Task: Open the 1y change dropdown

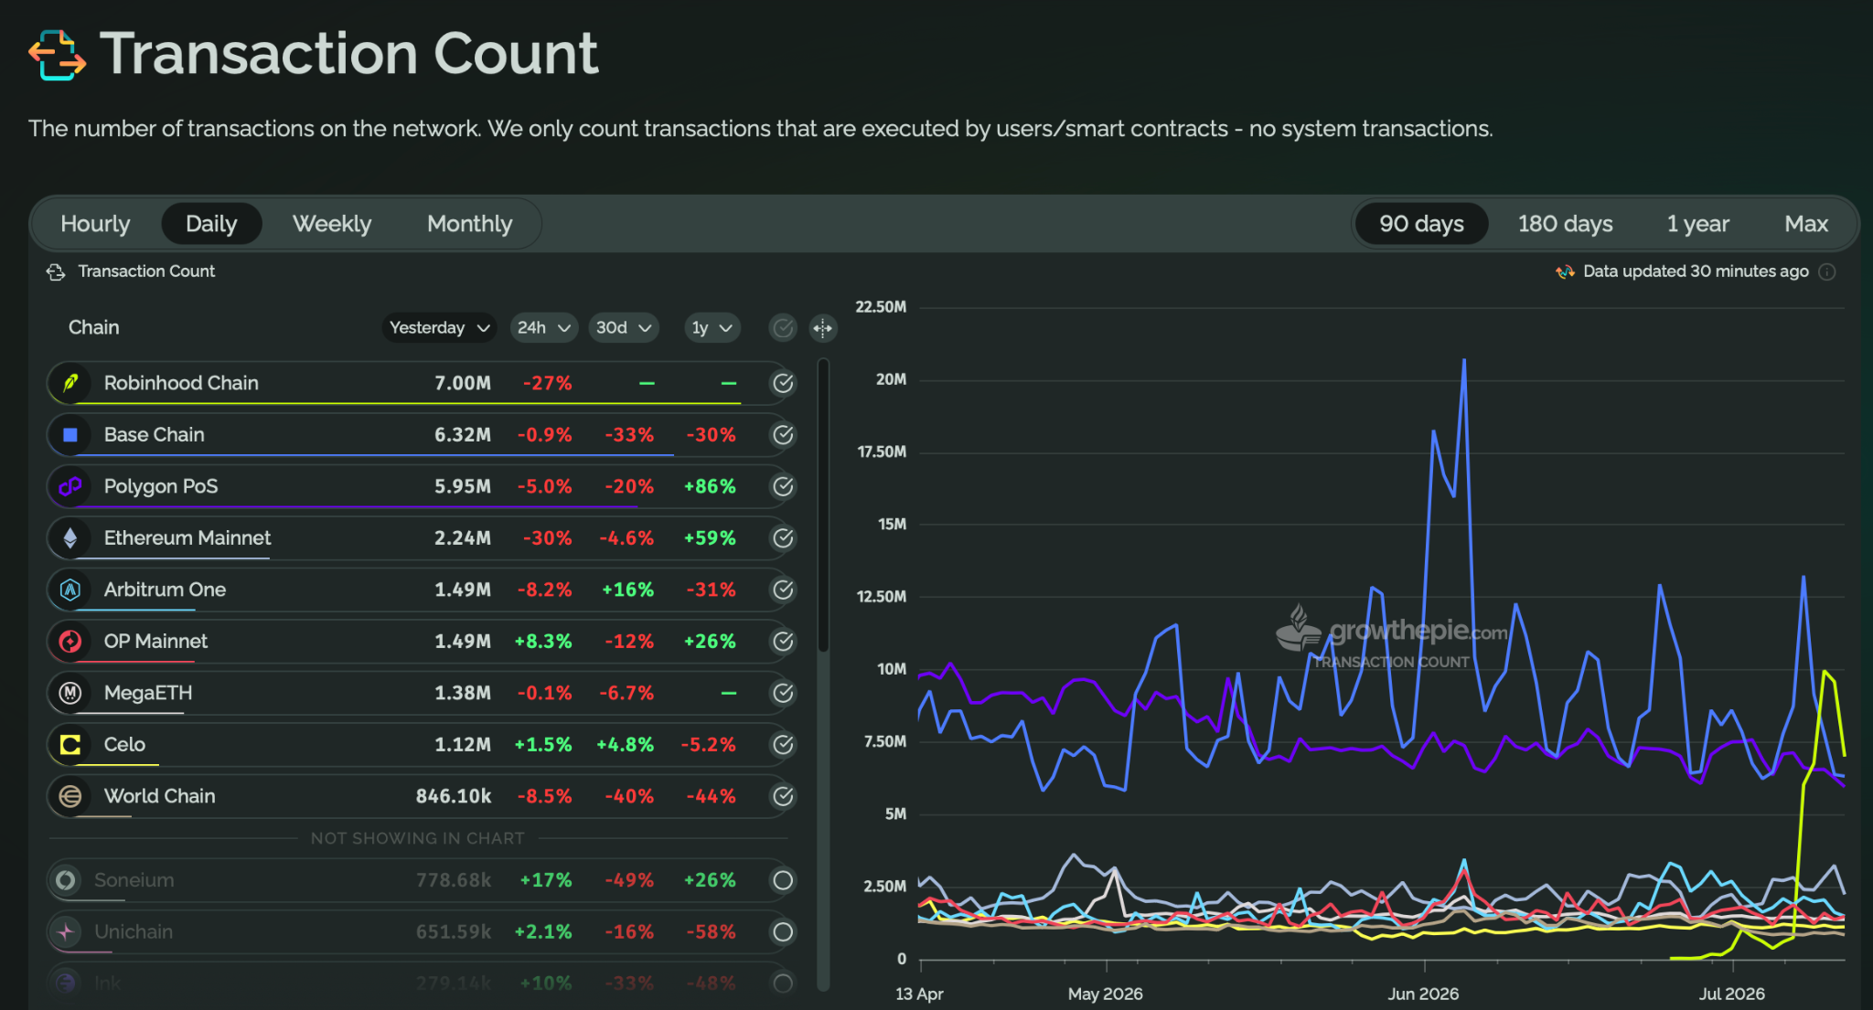Action: pyautogui.click(x=712, y=327)
